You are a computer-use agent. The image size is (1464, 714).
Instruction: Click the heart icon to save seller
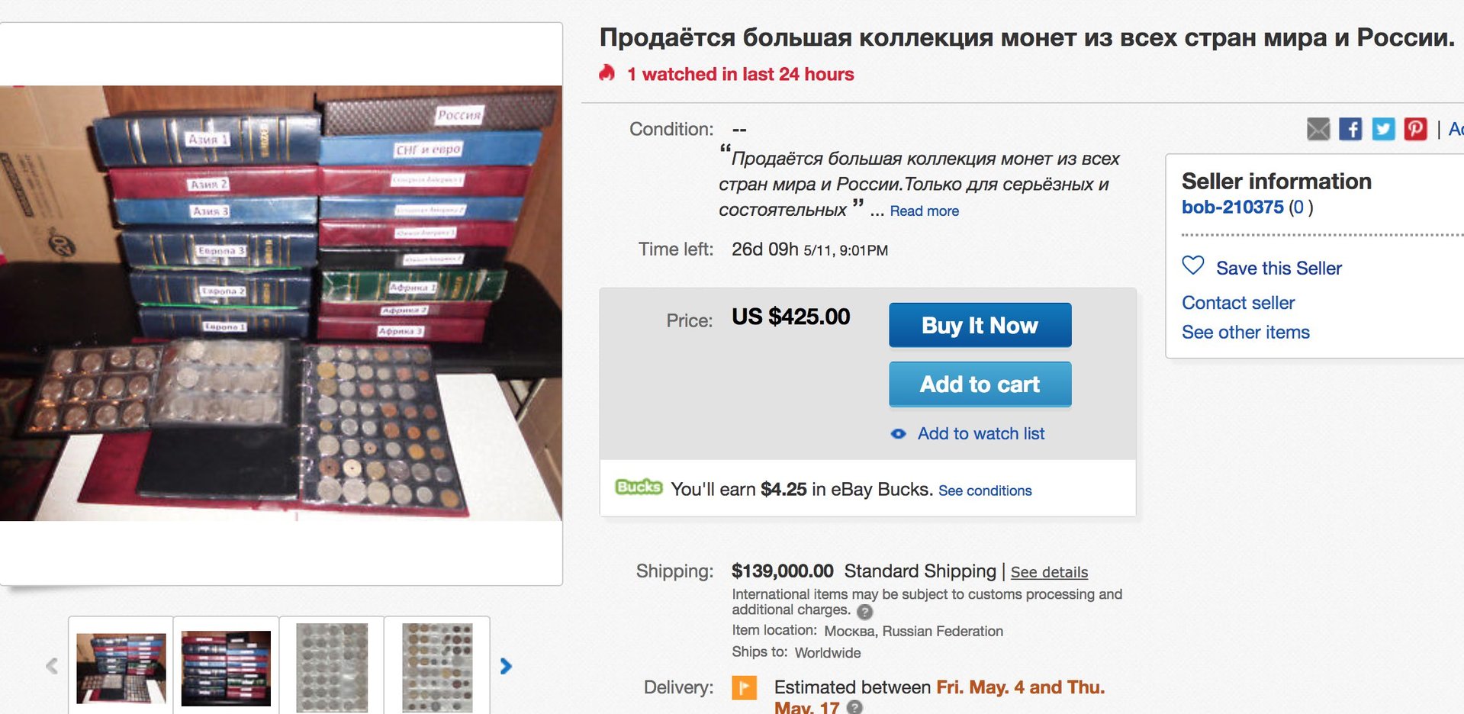1193,265
